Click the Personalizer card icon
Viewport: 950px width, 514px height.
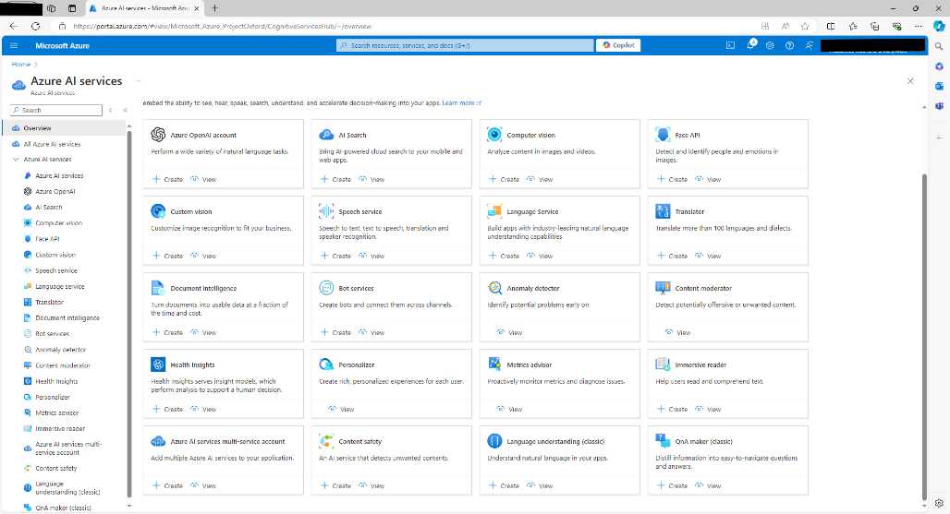326,364
